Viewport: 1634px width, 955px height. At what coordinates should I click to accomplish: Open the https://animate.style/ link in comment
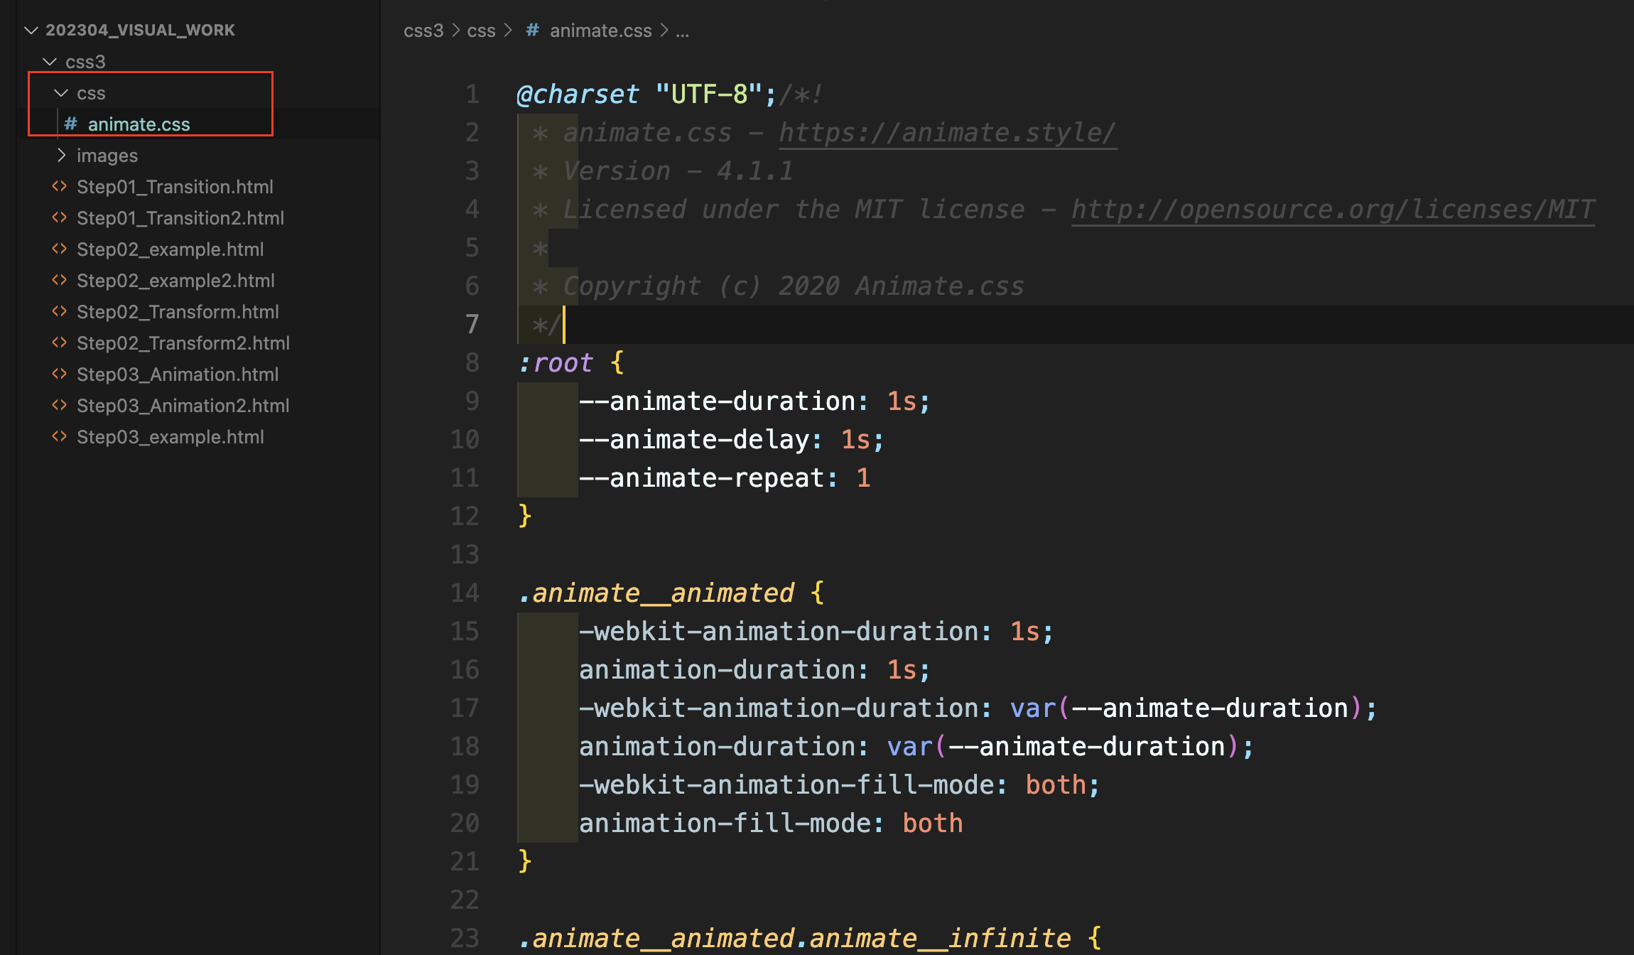point(947,133)
